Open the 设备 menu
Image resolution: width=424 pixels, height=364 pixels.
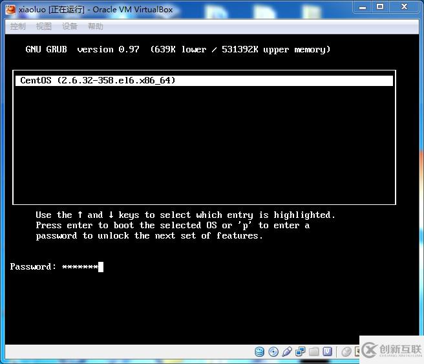pos(70,27)
